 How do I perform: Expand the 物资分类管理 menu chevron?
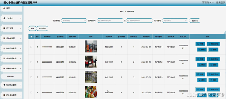[x=20, y=48]
